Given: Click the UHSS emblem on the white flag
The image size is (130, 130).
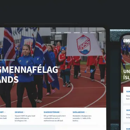Looking at the screenshot, I should coord(84,45).
